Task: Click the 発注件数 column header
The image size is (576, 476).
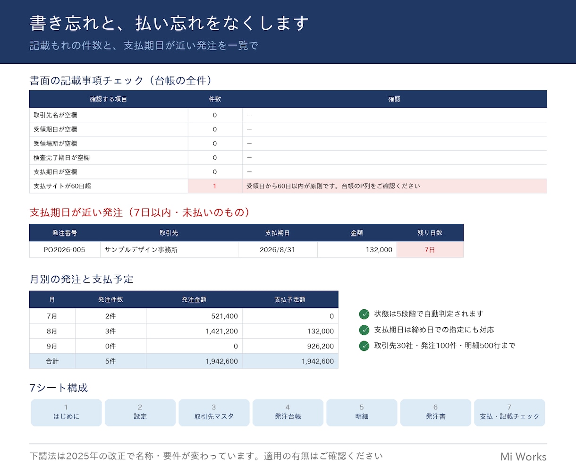Action: [x=110, y=300]
